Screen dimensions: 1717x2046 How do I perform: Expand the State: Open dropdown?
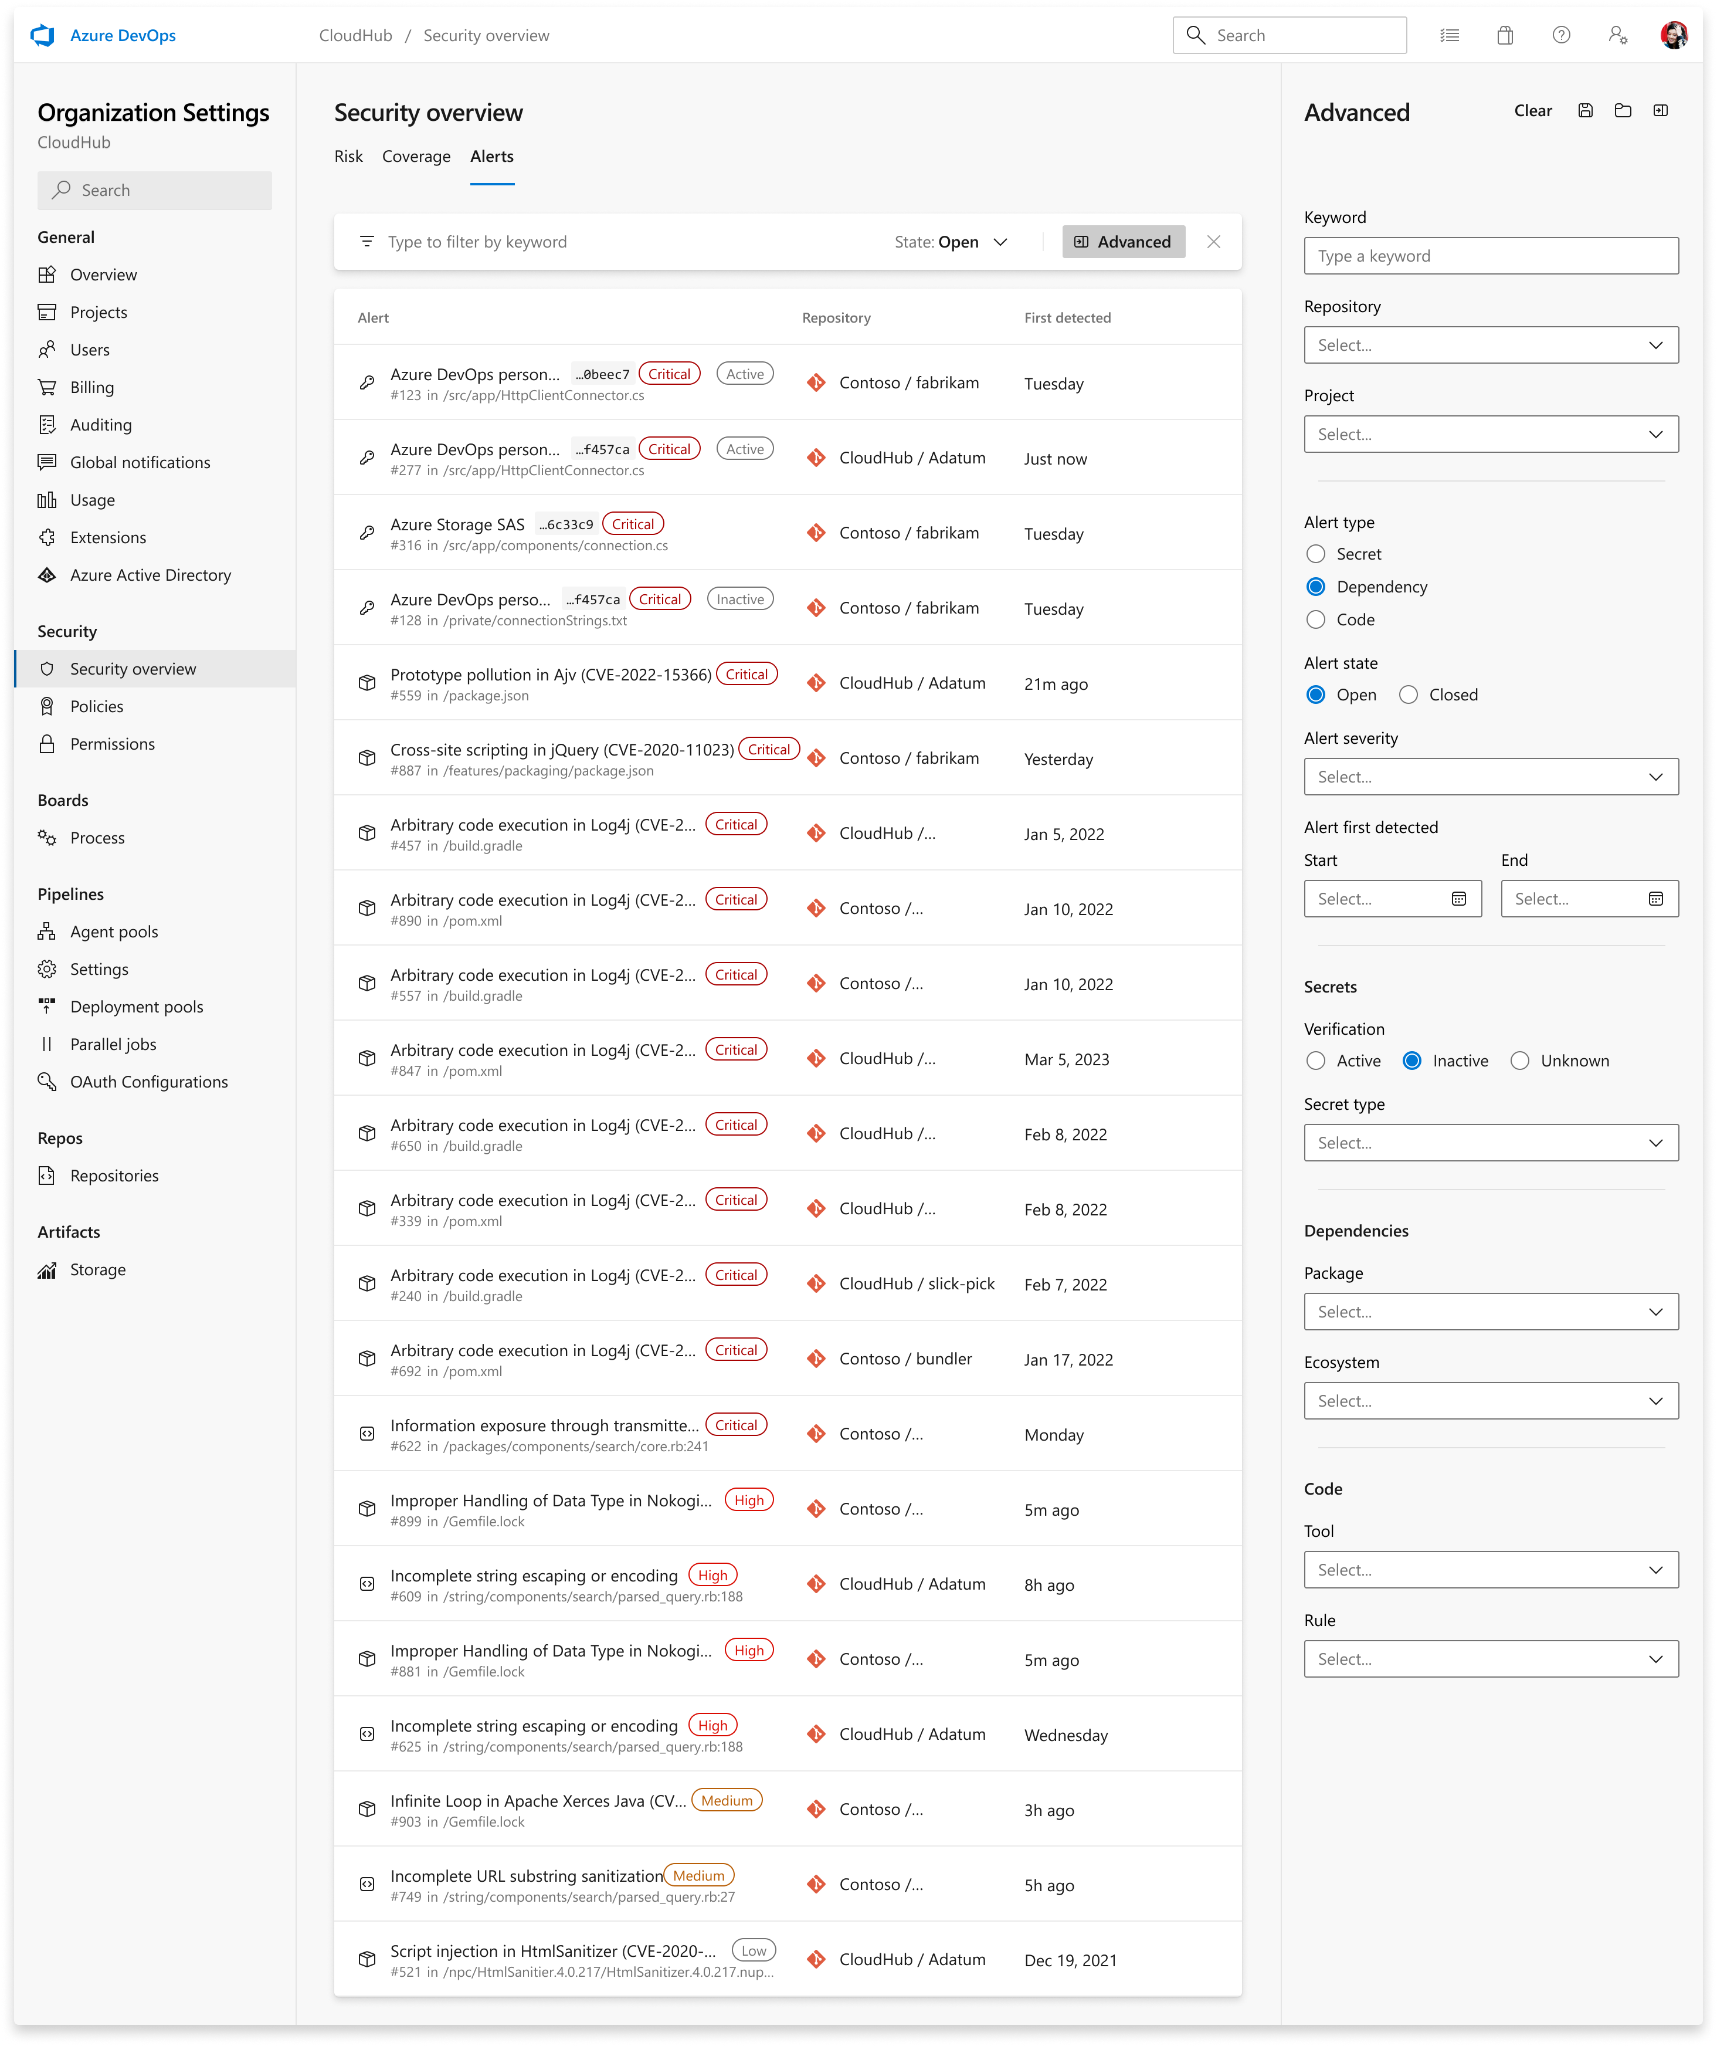point(952,243)
